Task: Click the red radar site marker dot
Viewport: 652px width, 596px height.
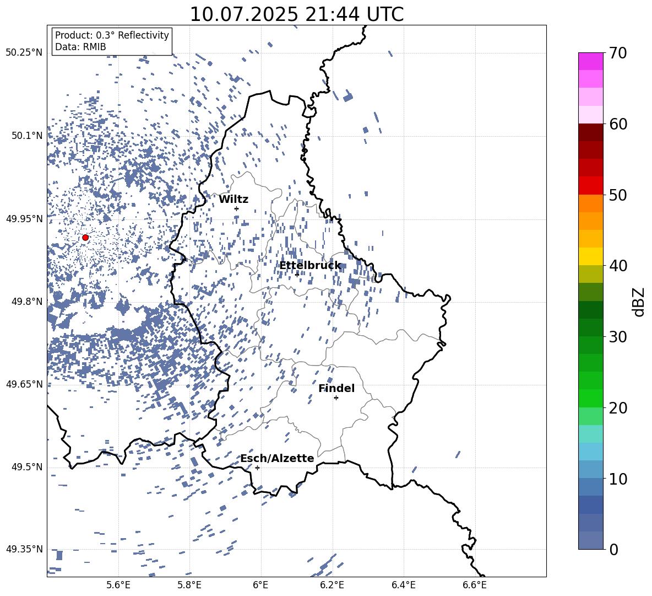Action: tap(85, 238)
